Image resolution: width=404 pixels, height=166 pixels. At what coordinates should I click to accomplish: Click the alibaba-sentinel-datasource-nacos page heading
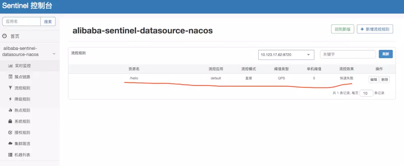click(x=143, y=31)
